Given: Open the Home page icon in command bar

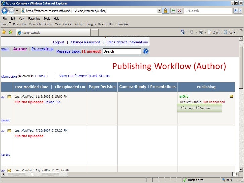Looking at the screenshot, I should coord(183,32).
